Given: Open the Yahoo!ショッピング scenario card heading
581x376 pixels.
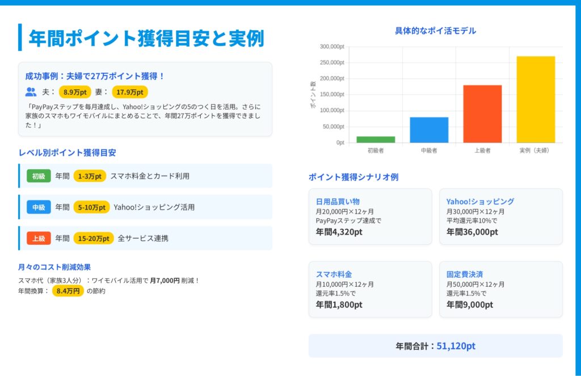Looking at the screenshot, I should [x=480, y=202].
